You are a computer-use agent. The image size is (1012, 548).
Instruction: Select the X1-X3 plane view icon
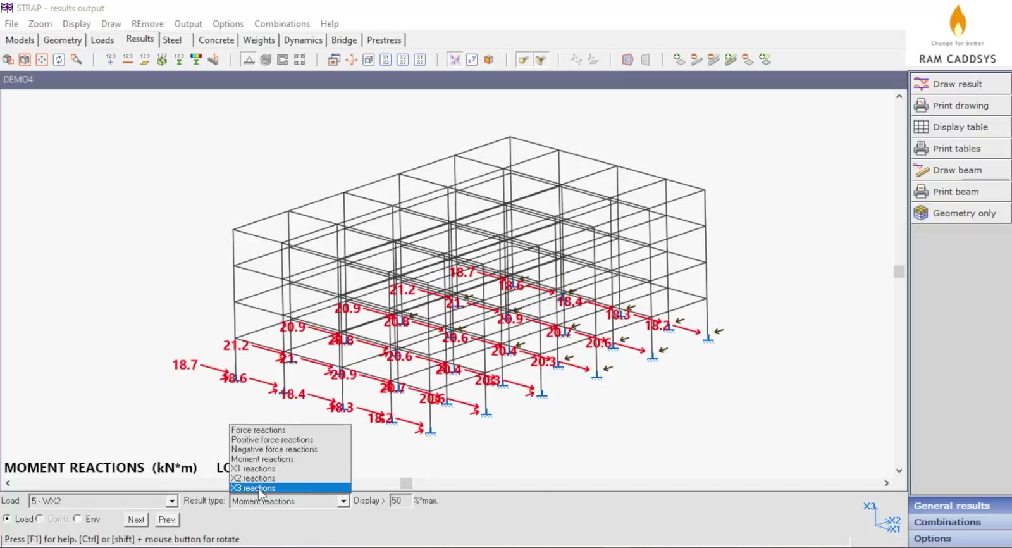420,59
